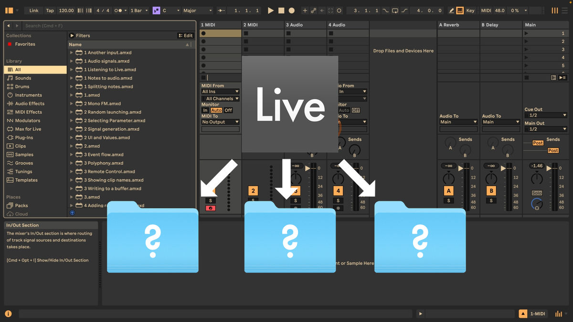The height and width of the screenshot is (322, 573).
Task: Solo track 4 Audio with the S button
Action: coord(338,201)
